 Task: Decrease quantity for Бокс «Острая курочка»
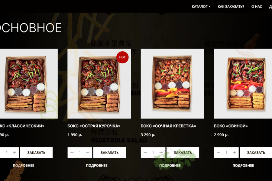click(72, 152)
